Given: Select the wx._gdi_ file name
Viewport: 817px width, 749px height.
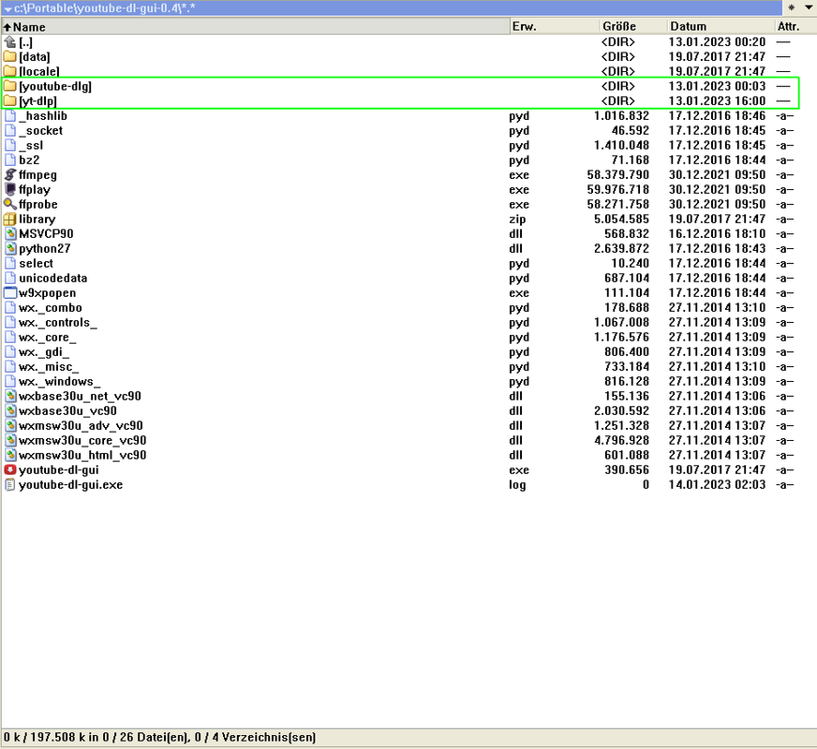Looking at the screenshot, I should (44, 352).
